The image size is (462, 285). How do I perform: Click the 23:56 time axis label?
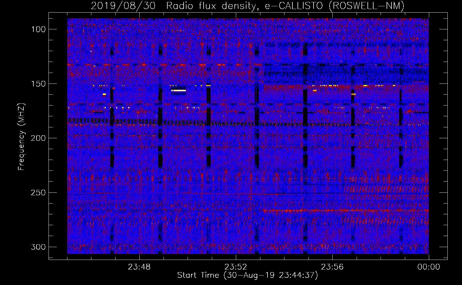tap(332, 267)
